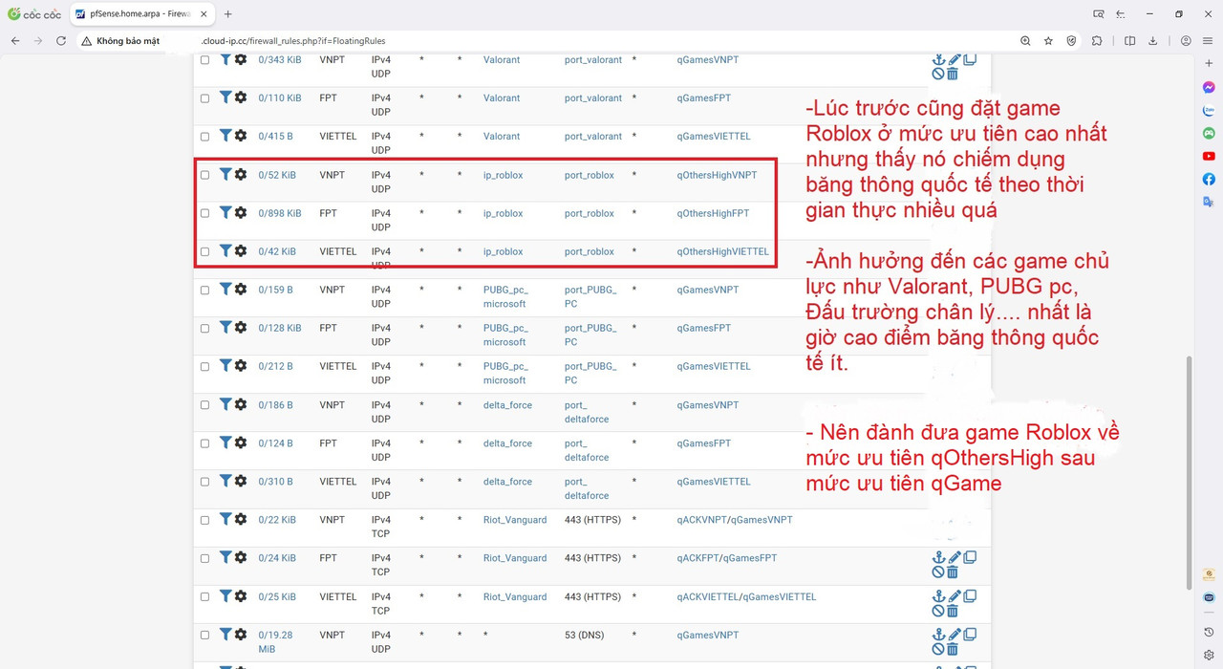
Task: Click filter icon in ip_roblox VNPT row
Action: 225,174
